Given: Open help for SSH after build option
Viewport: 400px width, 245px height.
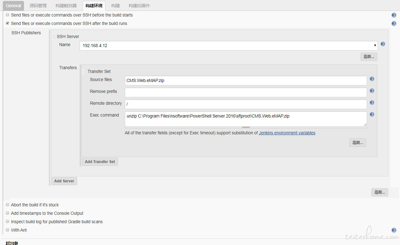Looking at the screenshot, I should coord(394,24).
